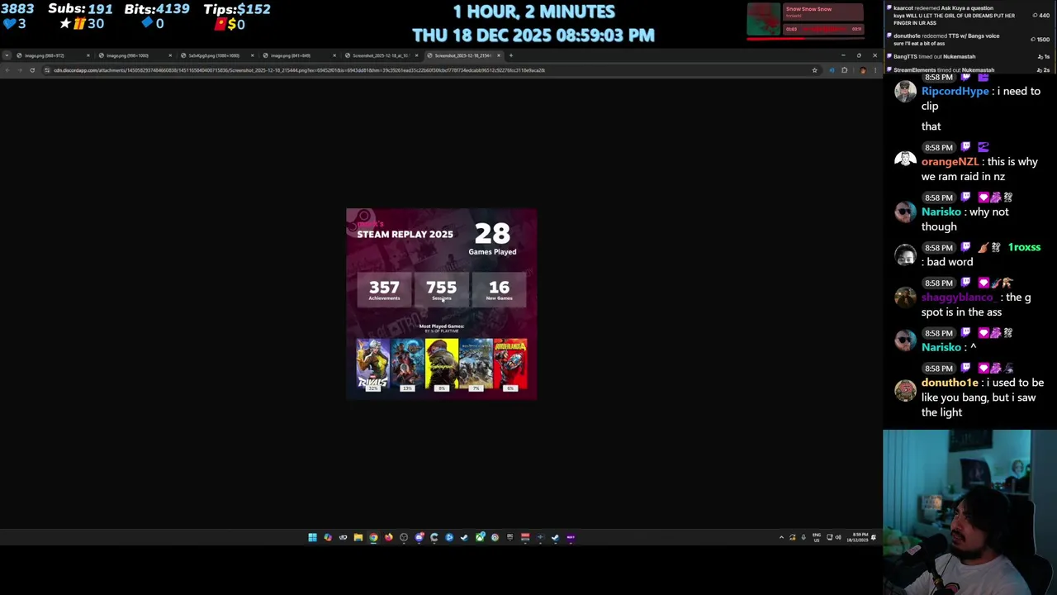The width and height of the screenshot is (1057, 595).
Task: Open the Chrome three-dot menu
Action: pos(875,70)
